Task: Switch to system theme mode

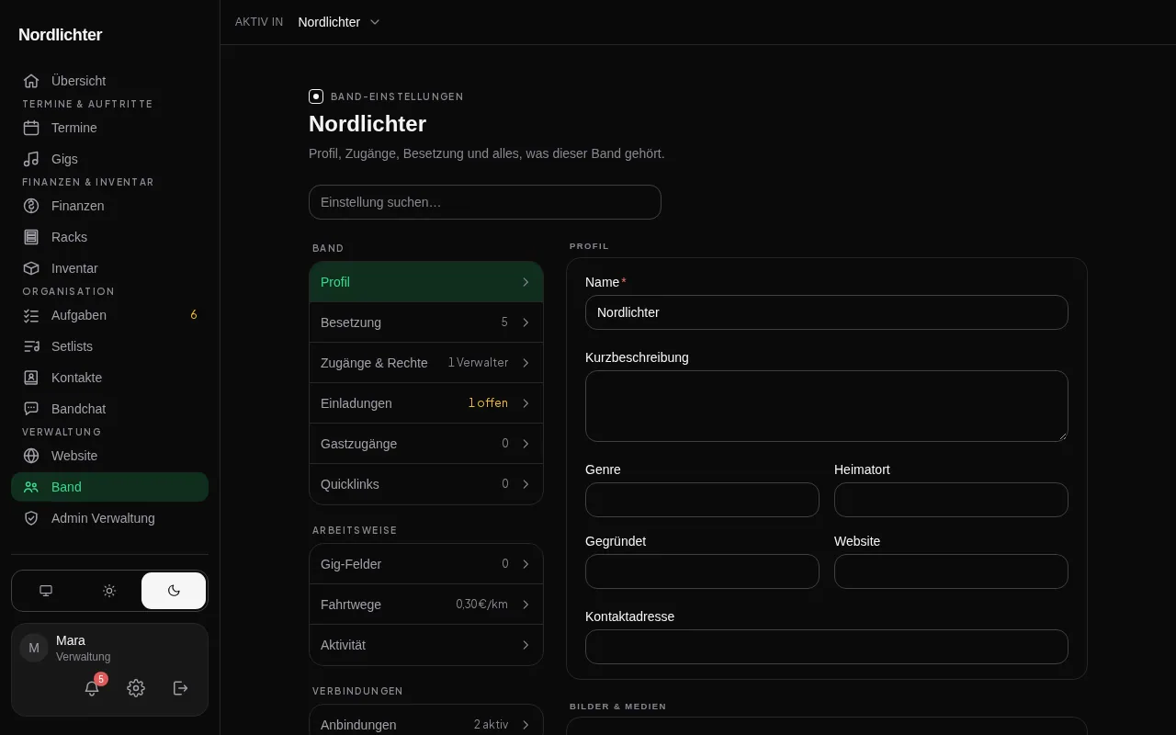Action: (x=46, y=591)
